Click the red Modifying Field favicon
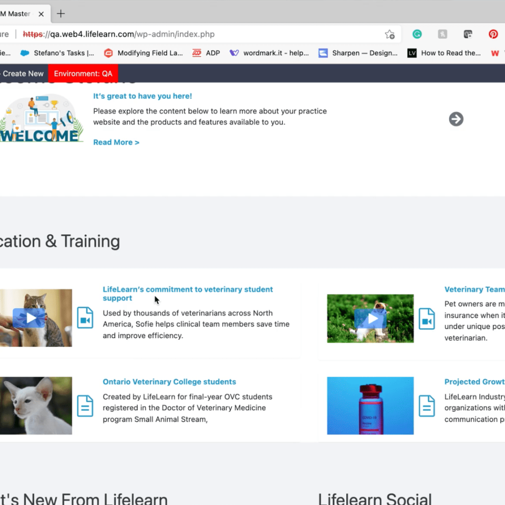The width and height of the screenshot is (505, 505). coord(109,53)
